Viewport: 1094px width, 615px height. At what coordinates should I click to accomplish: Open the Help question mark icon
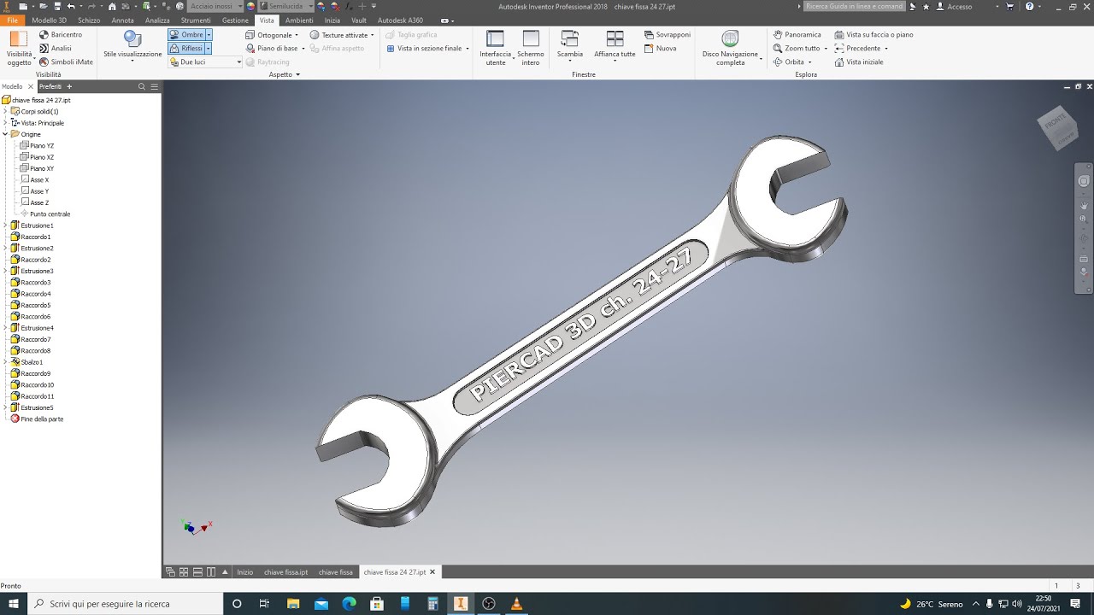click(1029, 6)
